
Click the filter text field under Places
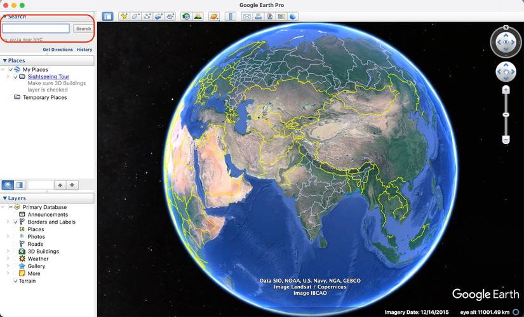(x=41, y=185)
